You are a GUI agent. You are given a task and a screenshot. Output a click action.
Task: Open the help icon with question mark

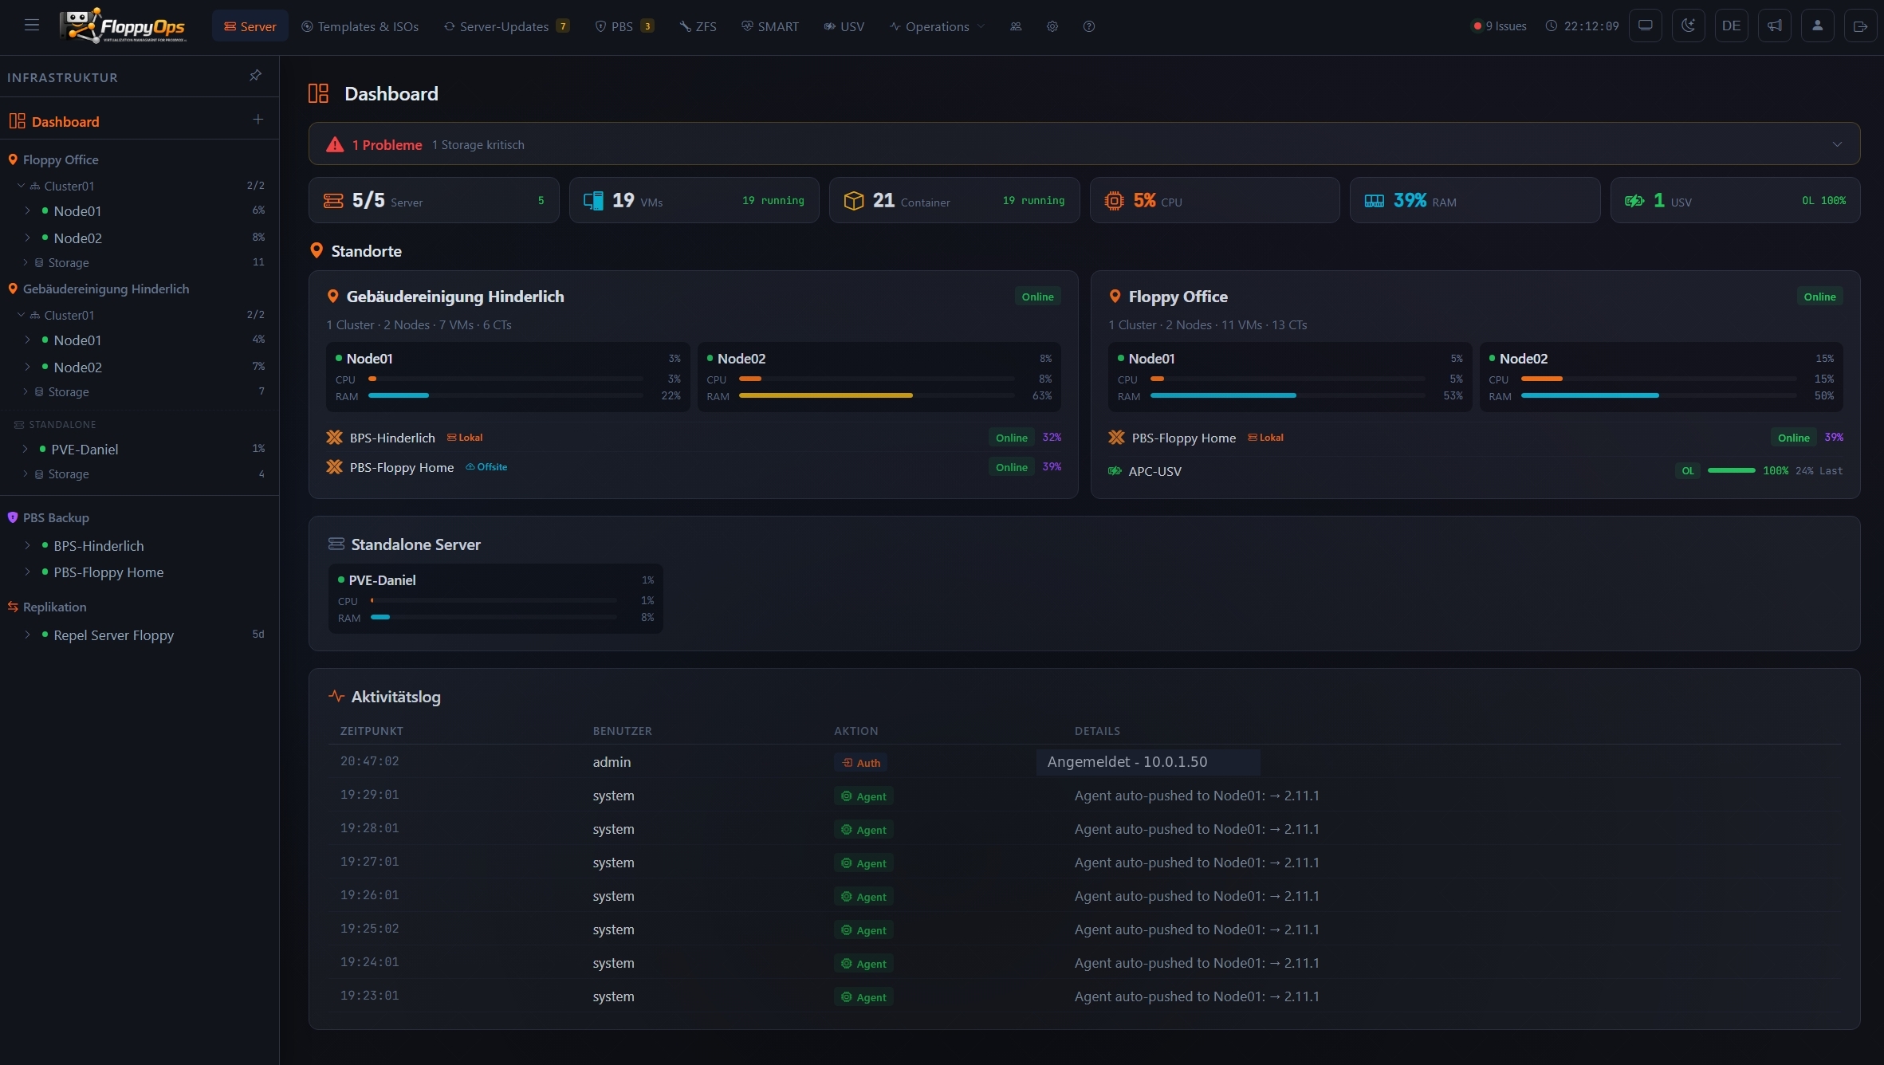click(1089, 26)
